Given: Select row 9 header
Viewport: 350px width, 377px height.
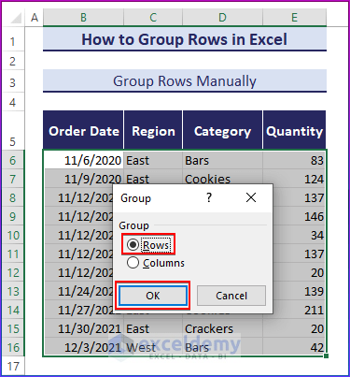Looking at the screenshot, I should [13, 216].
